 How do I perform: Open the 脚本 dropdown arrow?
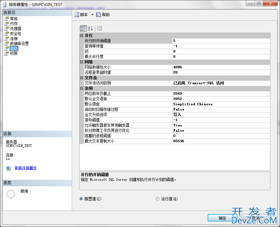click(92, 15)
